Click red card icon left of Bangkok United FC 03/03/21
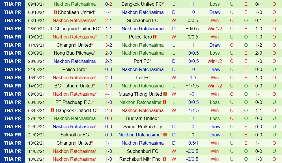Image resolution: width=282 pixels, height=163 pixels. pos(53,110)
